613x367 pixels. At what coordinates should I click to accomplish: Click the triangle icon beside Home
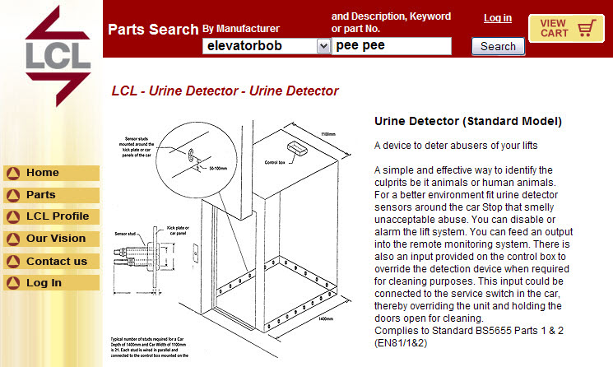click(13, 173)
